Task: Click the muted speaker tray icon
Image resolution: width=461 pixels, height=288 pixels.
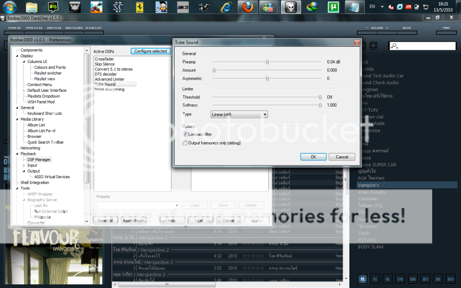Action: (x=391, y=7)
